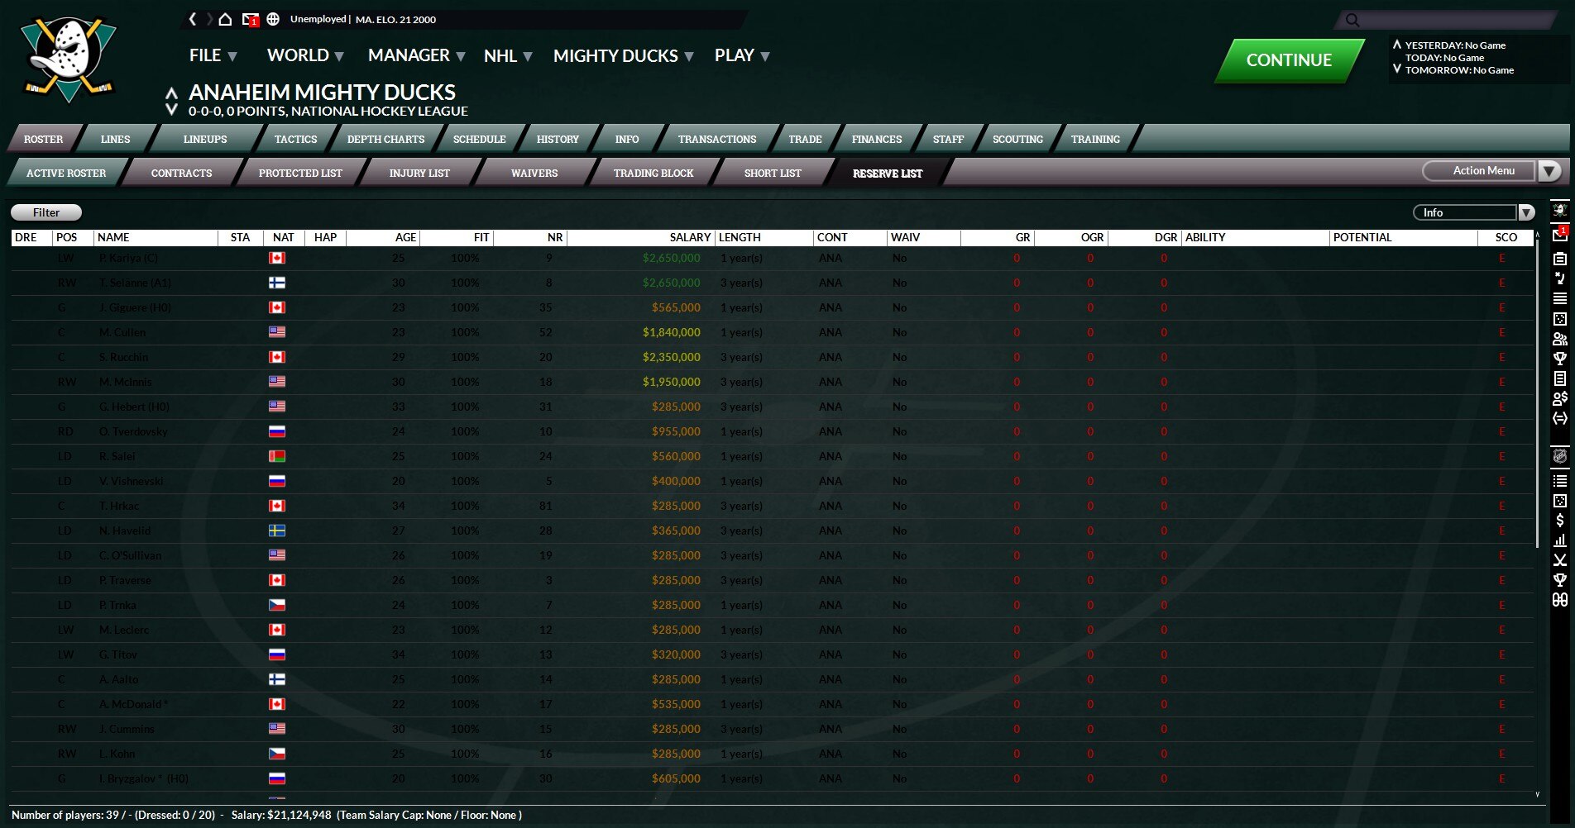This screenshot has height=828, width=1575.
Task: Open the sidebar person-dollar finances icon
Action: coord(1560,398)
